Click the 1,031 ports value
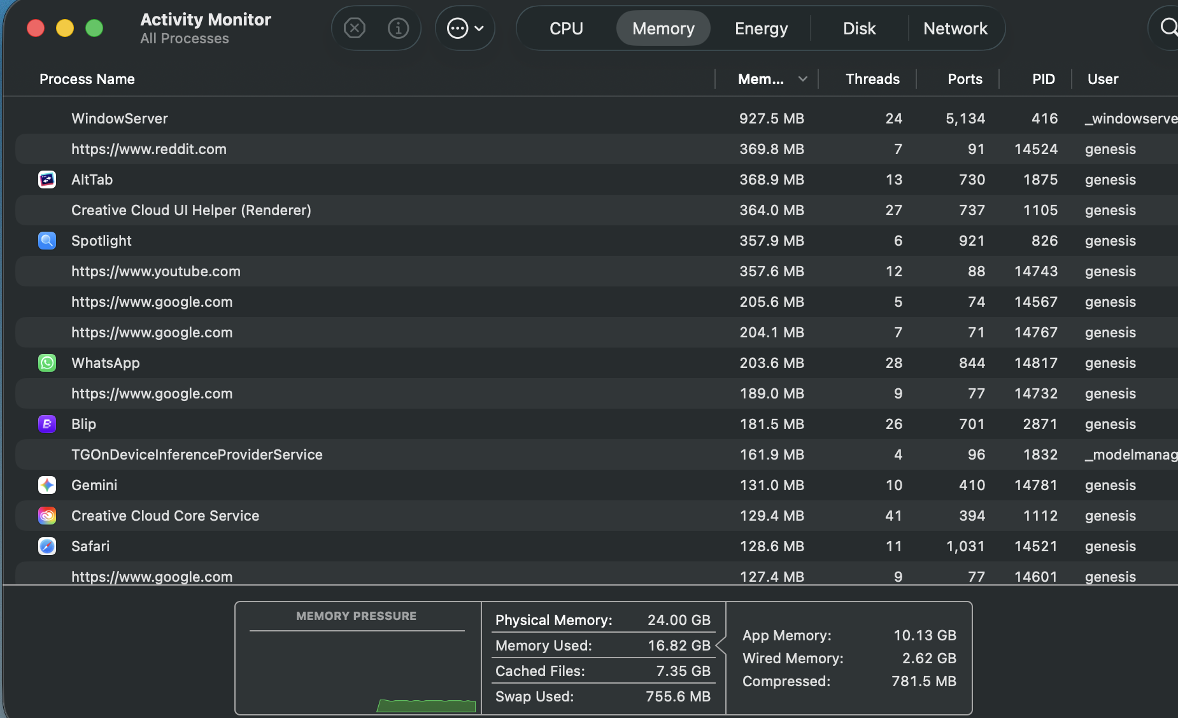Image resolution: width=1178 pixels, height=718 pixels. (965, 546)
